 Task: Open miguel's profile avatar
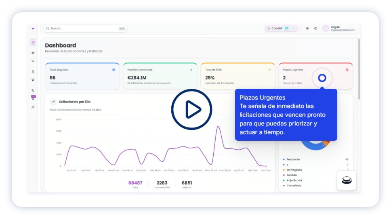pos(326,28)
